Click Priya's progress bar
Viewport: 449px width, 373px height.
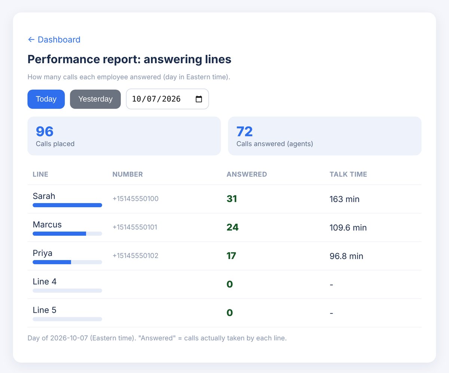pyautogui.click(x=67, y=262)
